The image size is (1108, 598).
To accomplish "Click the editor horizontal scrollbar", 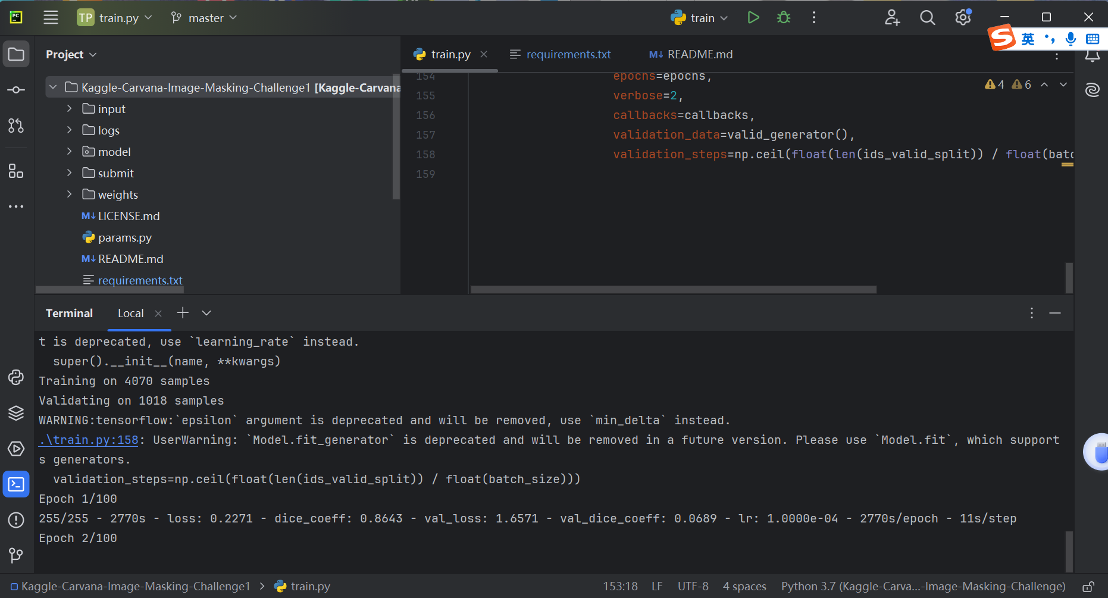I will pyautogui.click(x=673, y=290).
